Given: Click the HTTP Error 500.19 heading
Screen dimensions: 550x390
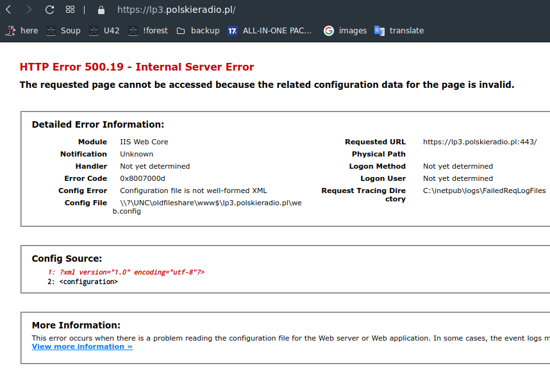Looking at the screenshot, I should tap(137, 67).
